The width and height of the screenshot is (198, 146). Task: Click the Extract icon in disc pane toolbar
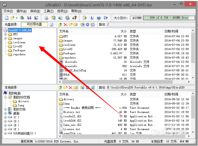[82, 25]
